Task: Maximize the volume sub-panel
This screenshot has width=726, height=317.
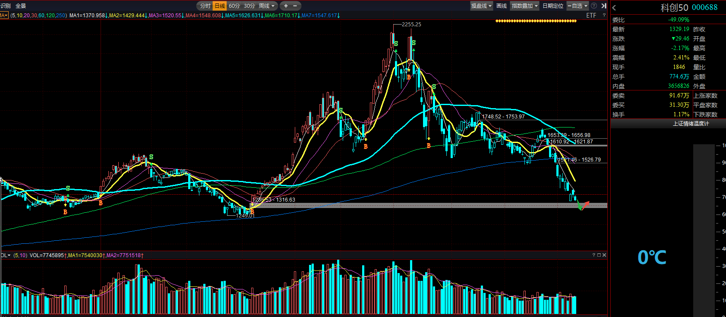Action: point(599,255)
